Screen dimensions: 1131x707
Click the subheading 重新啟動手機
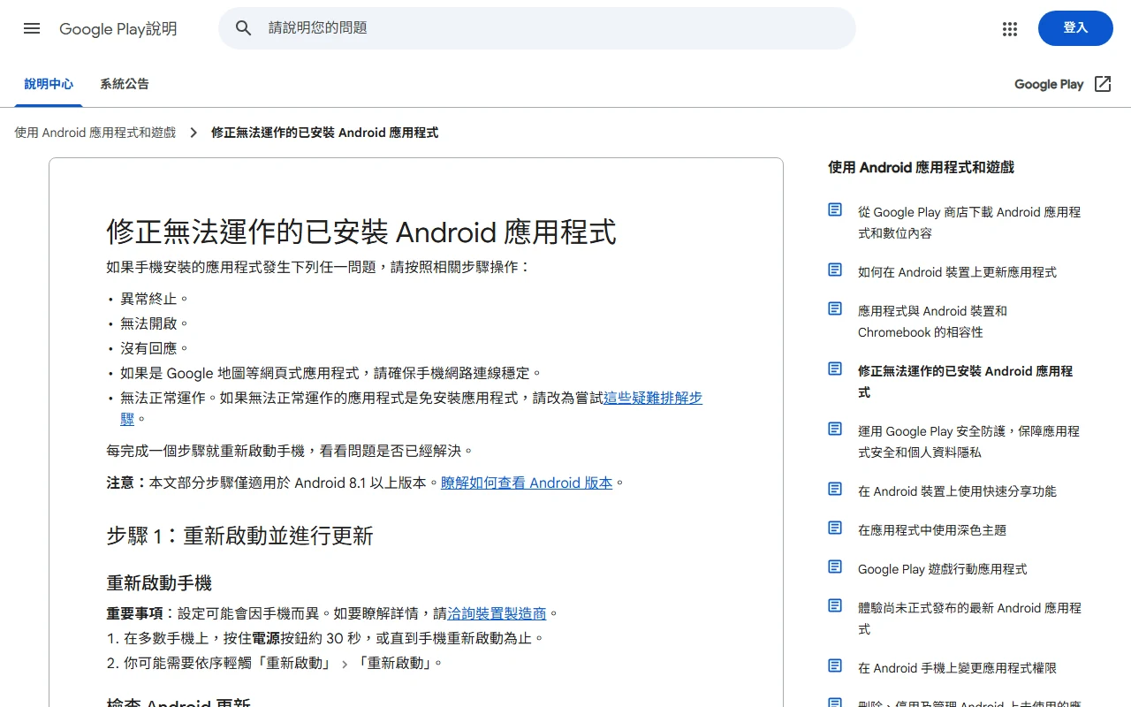coord(159,583)
